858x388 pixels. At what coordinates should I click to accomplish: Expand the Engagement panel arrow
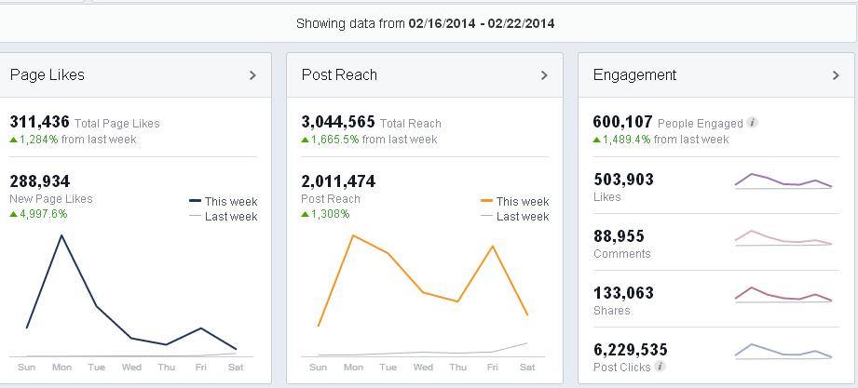pos(836,75)
